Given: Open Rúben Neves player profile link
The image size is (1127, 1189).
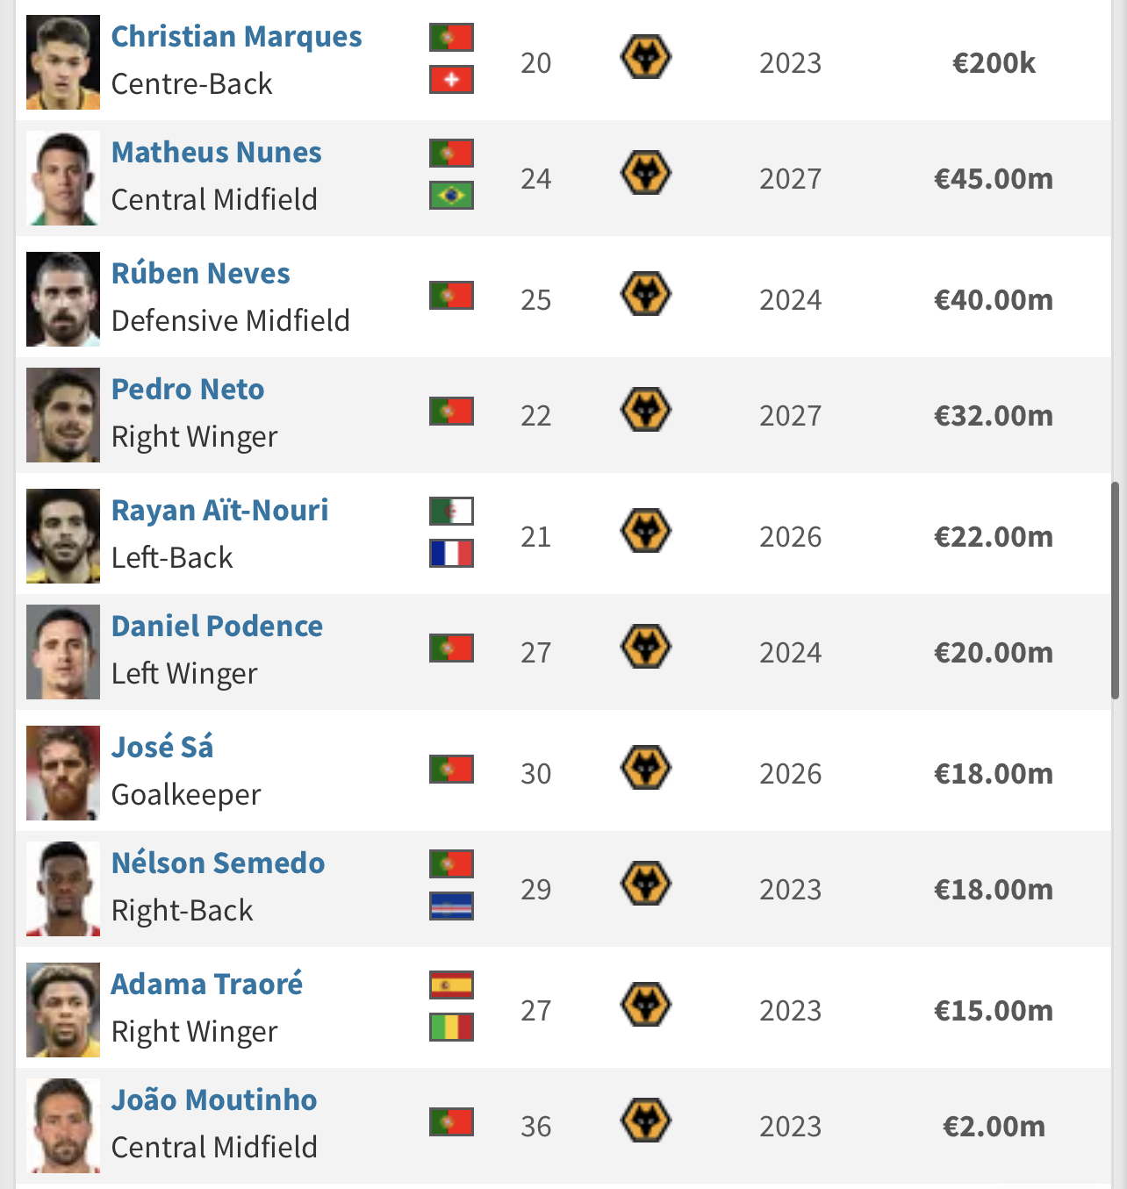Looking at the screenshot, I should coord(200,274).
